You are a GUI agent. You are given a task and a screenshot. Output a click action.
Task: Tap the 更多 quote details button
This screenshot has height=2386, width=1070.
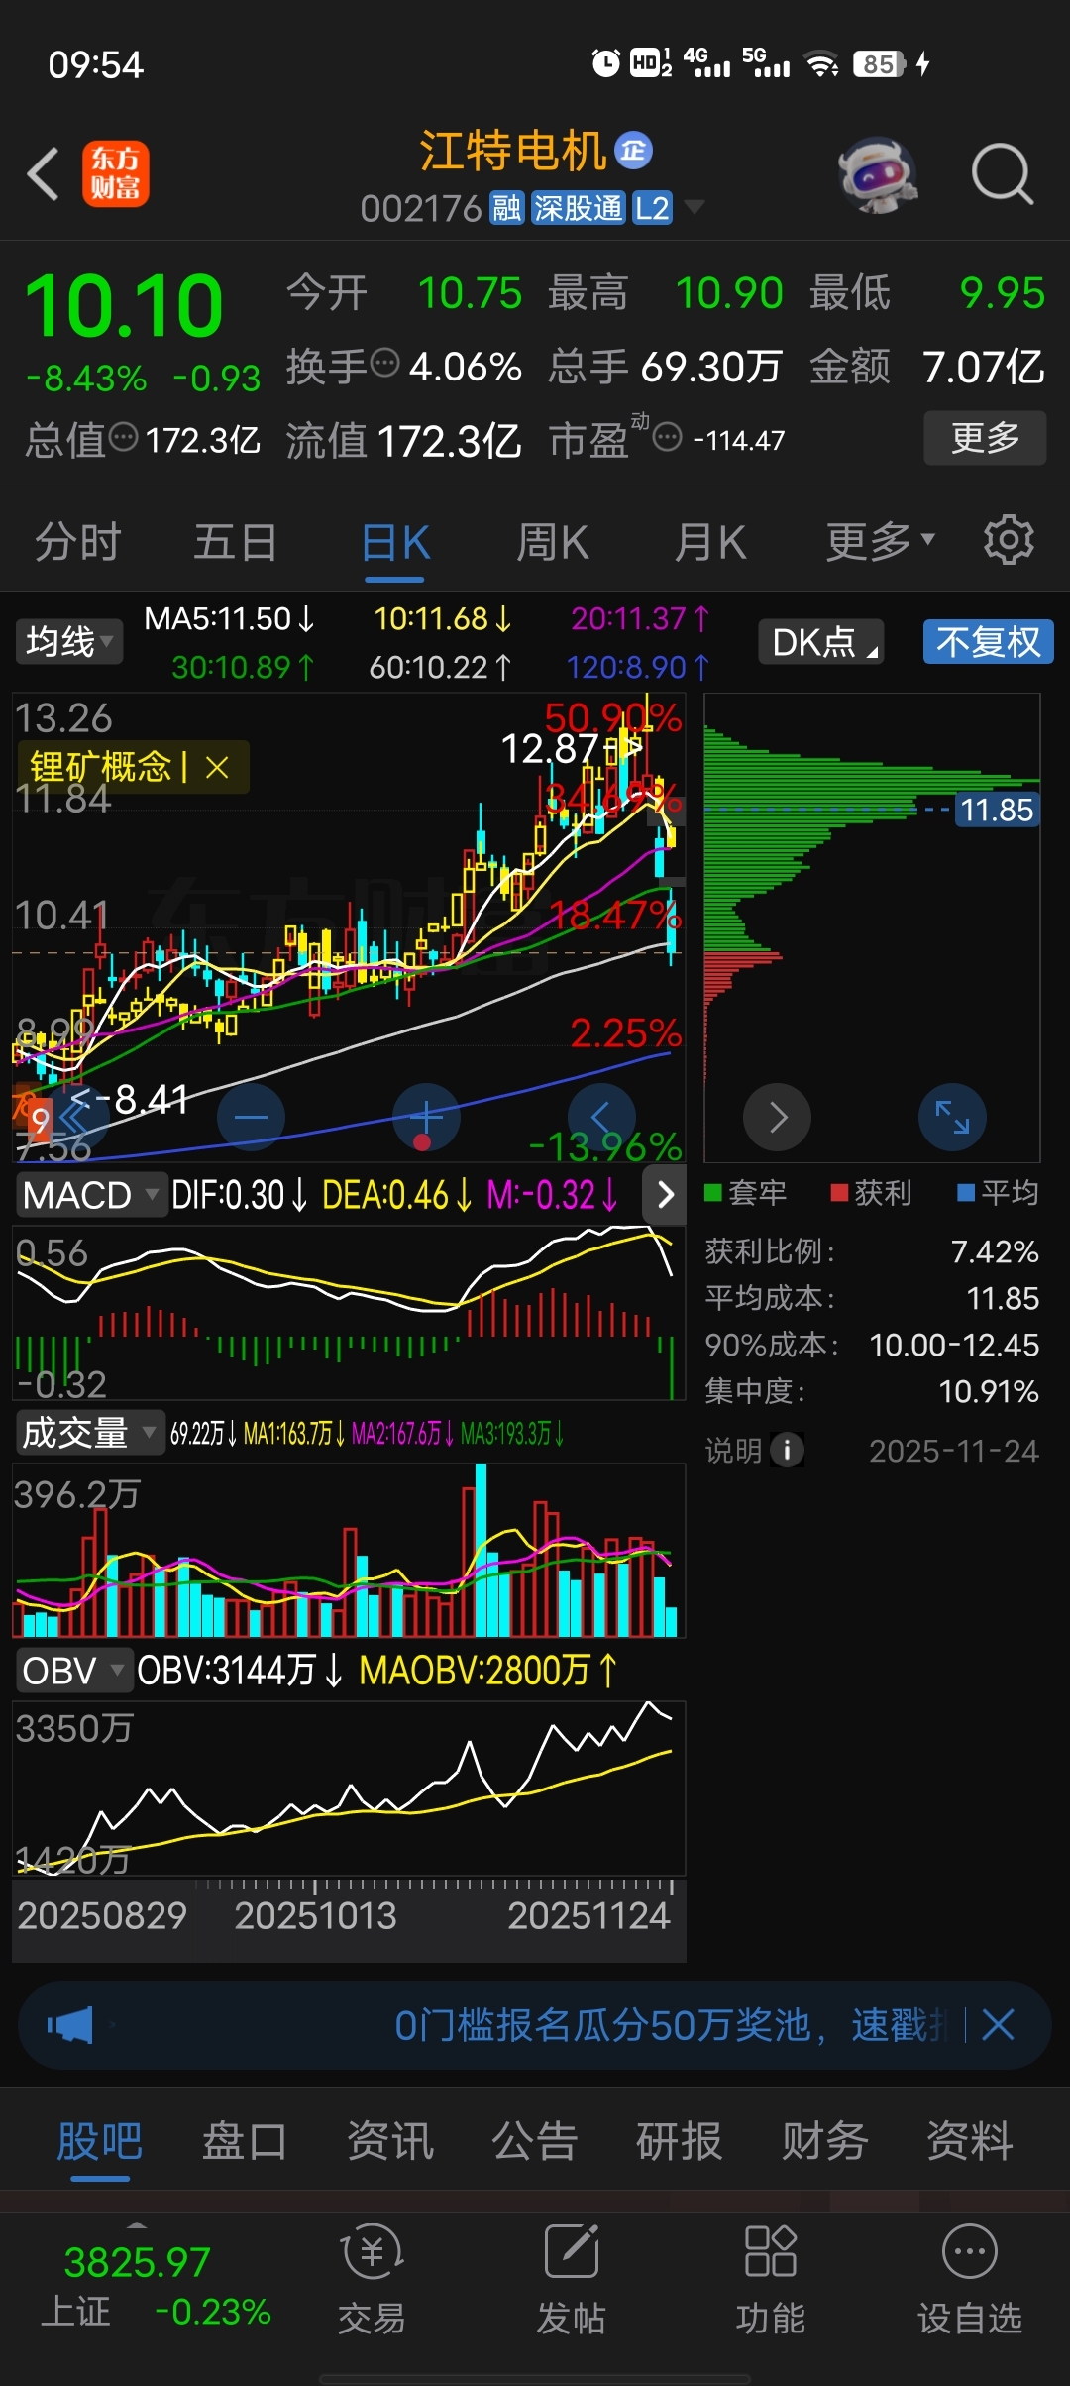[985, 437]
